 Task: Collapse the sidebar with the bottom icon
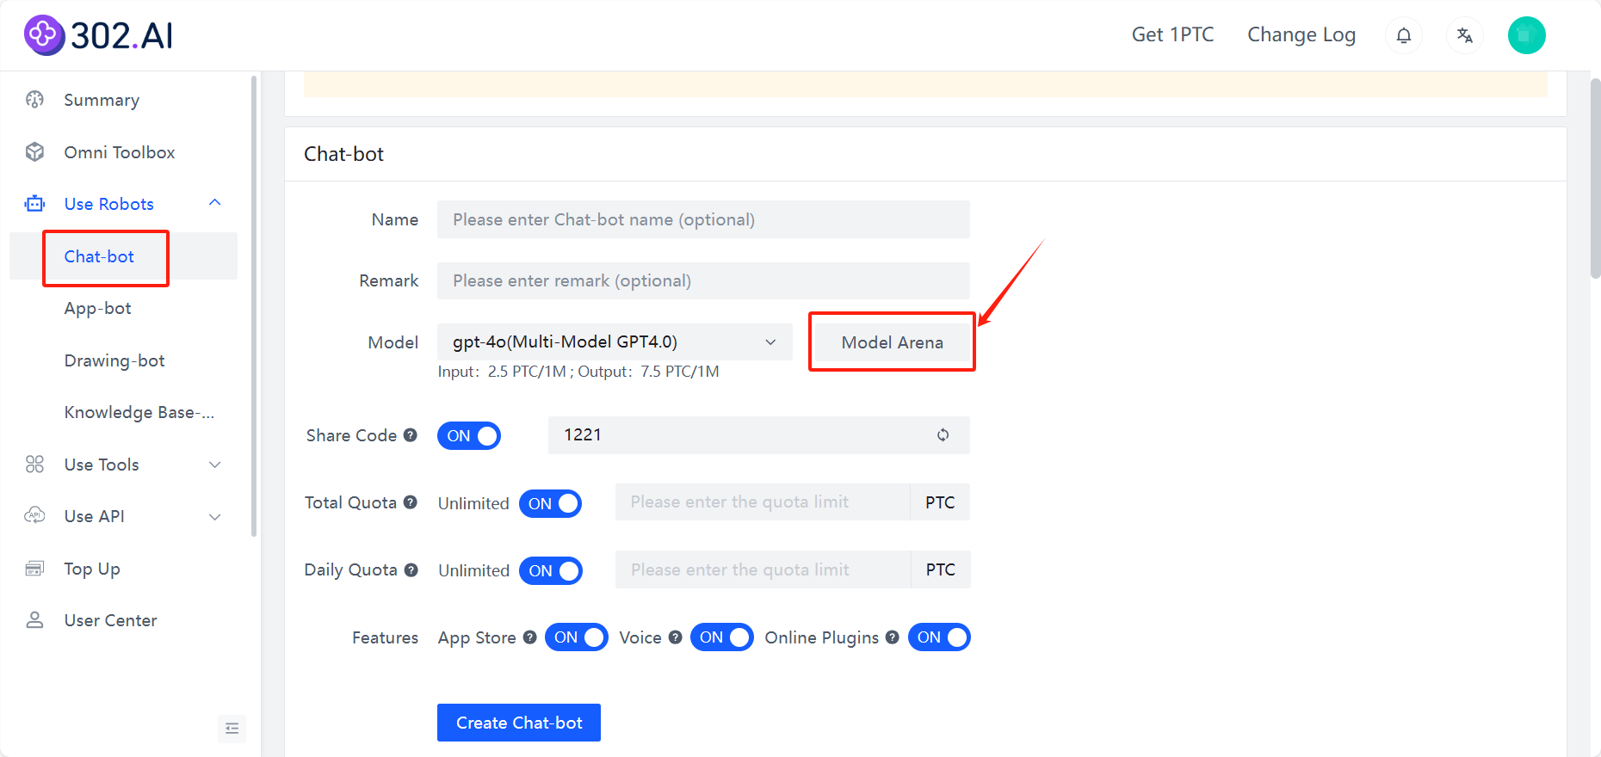click(x=232, y=729)
